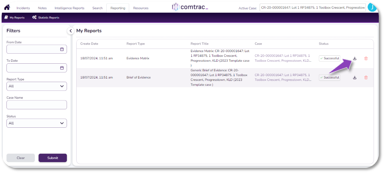Click the Case Name input field
Viewport: 384px width, 173px height.
pos(37,105)
